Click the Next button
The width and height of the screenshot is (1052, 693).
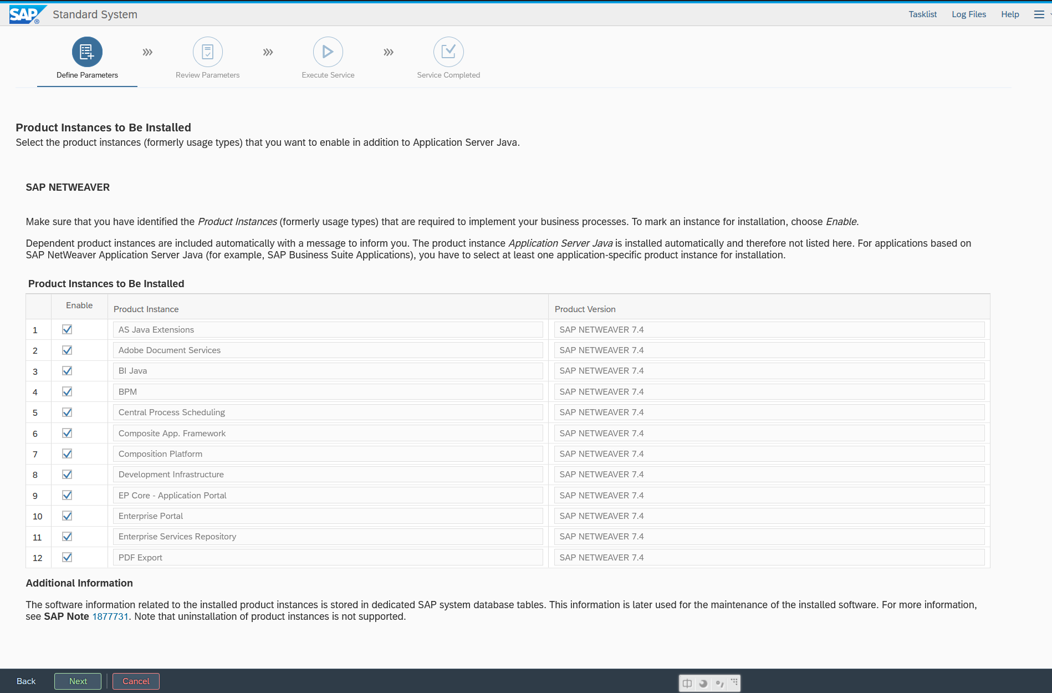click(78, 681)
